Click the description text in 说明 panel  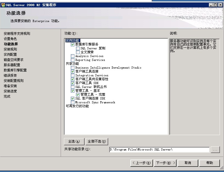[x=193, y=46]
